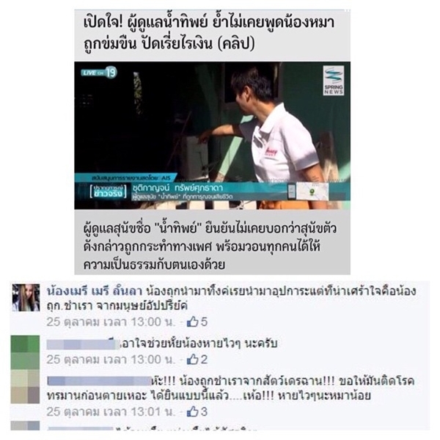Image resolution: width=440 pixels, height=440 pixels.
Task: Click the news video thumbnail image
Action: pyautogui.click(x=212, y=136)
